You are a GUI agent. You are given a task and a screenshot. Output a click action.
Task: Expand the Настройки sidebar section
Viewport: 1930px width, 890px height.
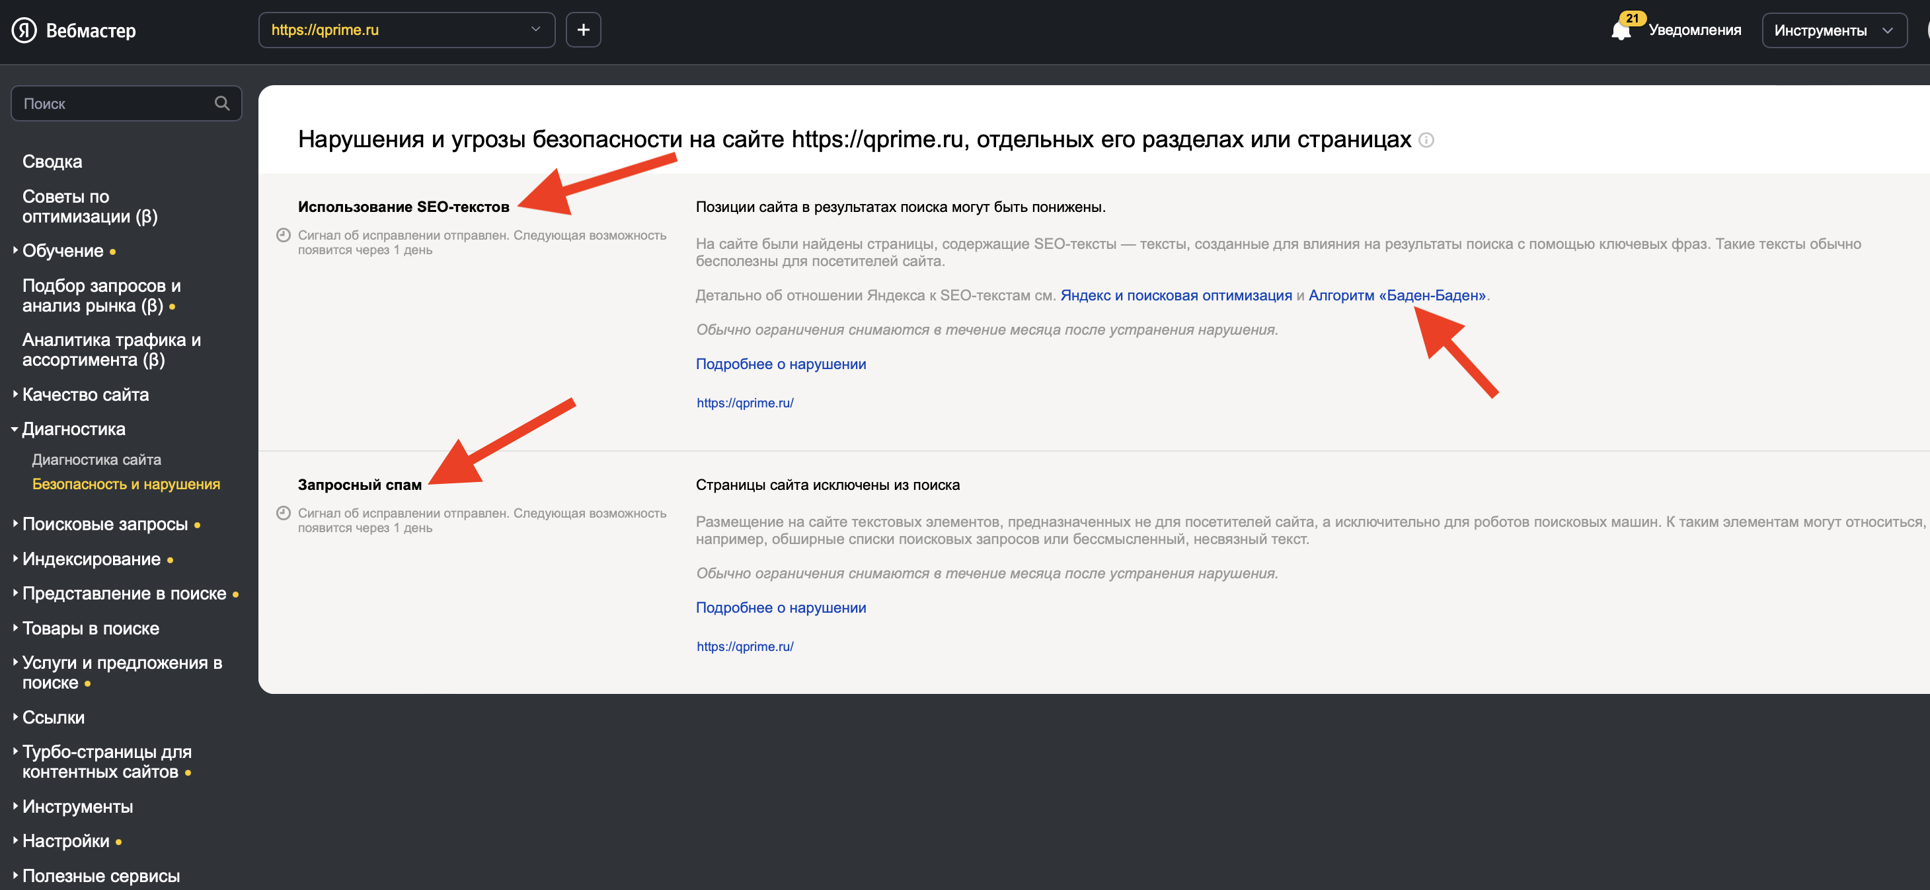click(x=66, y=840)
